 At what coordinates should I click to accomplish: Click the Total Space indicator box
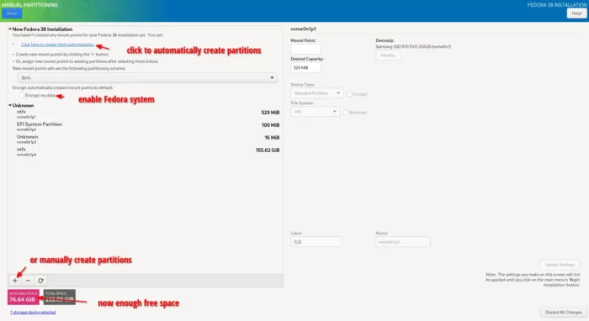coord(60,297)
